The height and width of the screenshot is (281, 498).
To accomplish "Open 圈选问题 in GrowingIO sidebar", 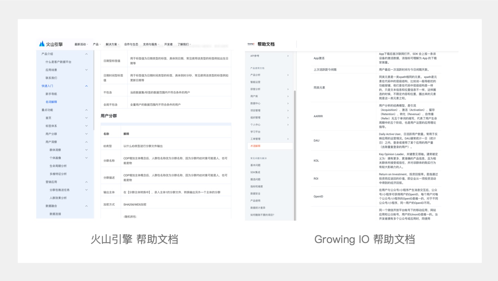I will [x=255, y=179].
